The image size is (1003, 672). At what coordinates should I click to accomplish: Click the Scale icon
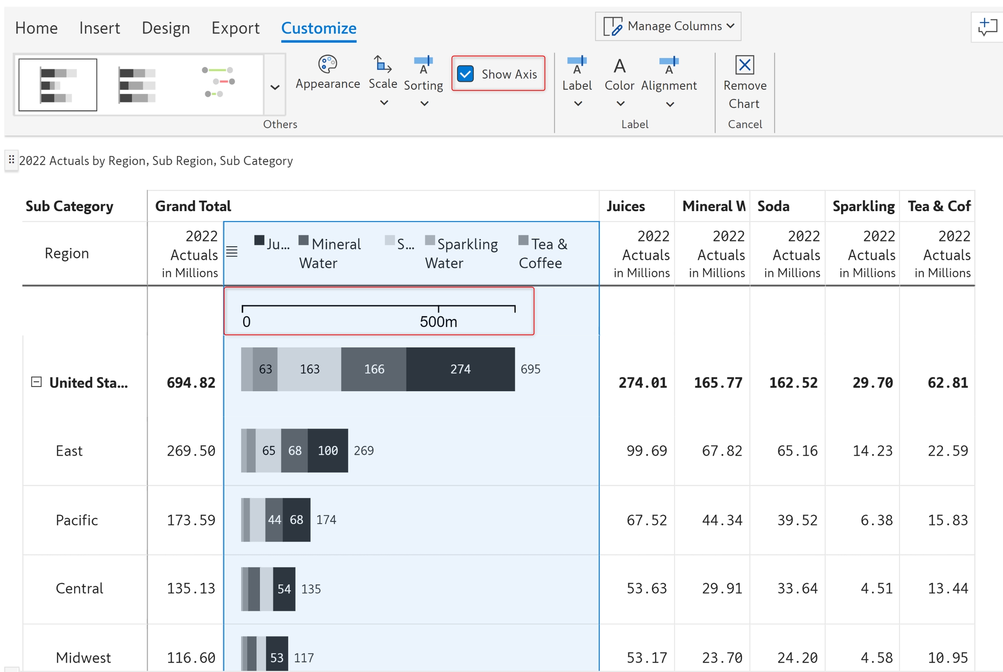pyautogui.click(x=382, y=64)
